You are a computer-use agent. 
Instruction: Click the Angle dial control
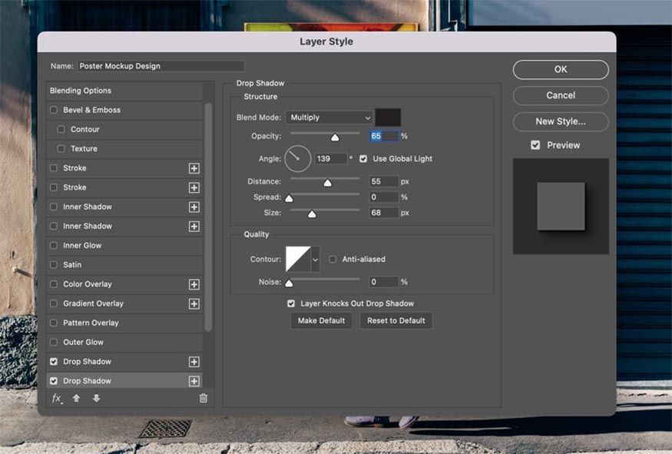[298, 158]
